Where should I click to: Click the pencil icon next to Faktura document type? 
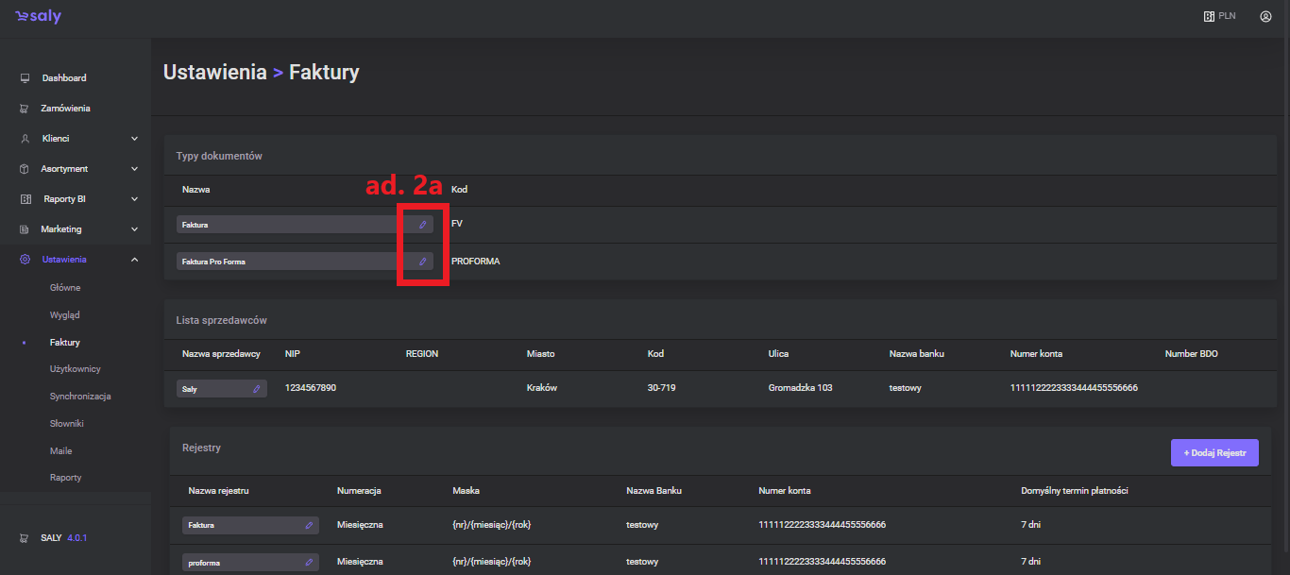423,225
